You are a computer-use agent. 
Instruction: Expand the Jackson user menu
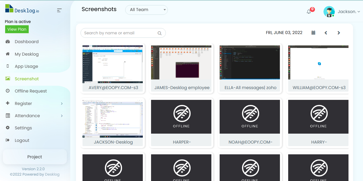point(349,12)
